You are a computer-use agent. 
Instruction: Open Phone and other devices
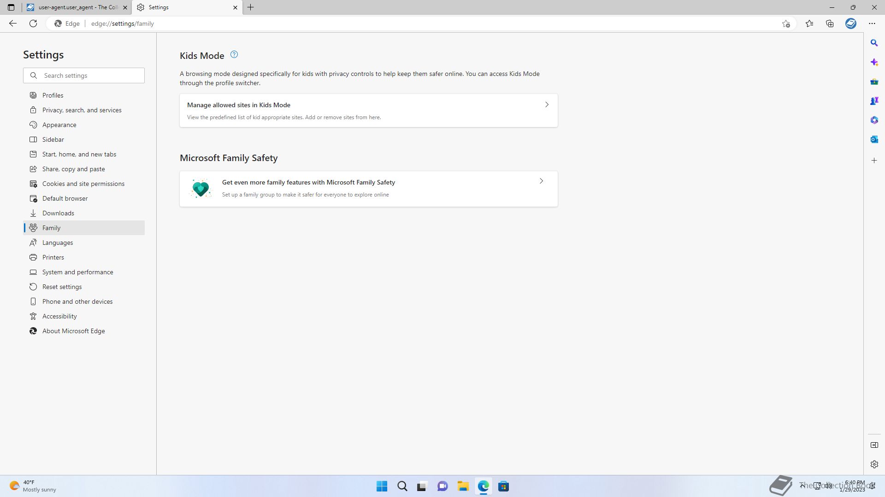click(84, 301)
